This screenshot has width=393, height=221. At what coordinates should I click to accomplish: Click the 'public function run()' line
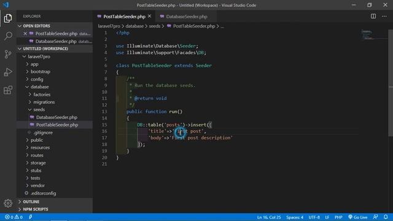154,112
